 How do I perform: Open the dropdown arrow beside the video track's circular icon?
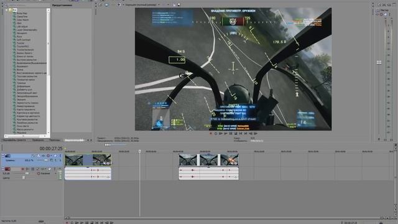point(51,156)
